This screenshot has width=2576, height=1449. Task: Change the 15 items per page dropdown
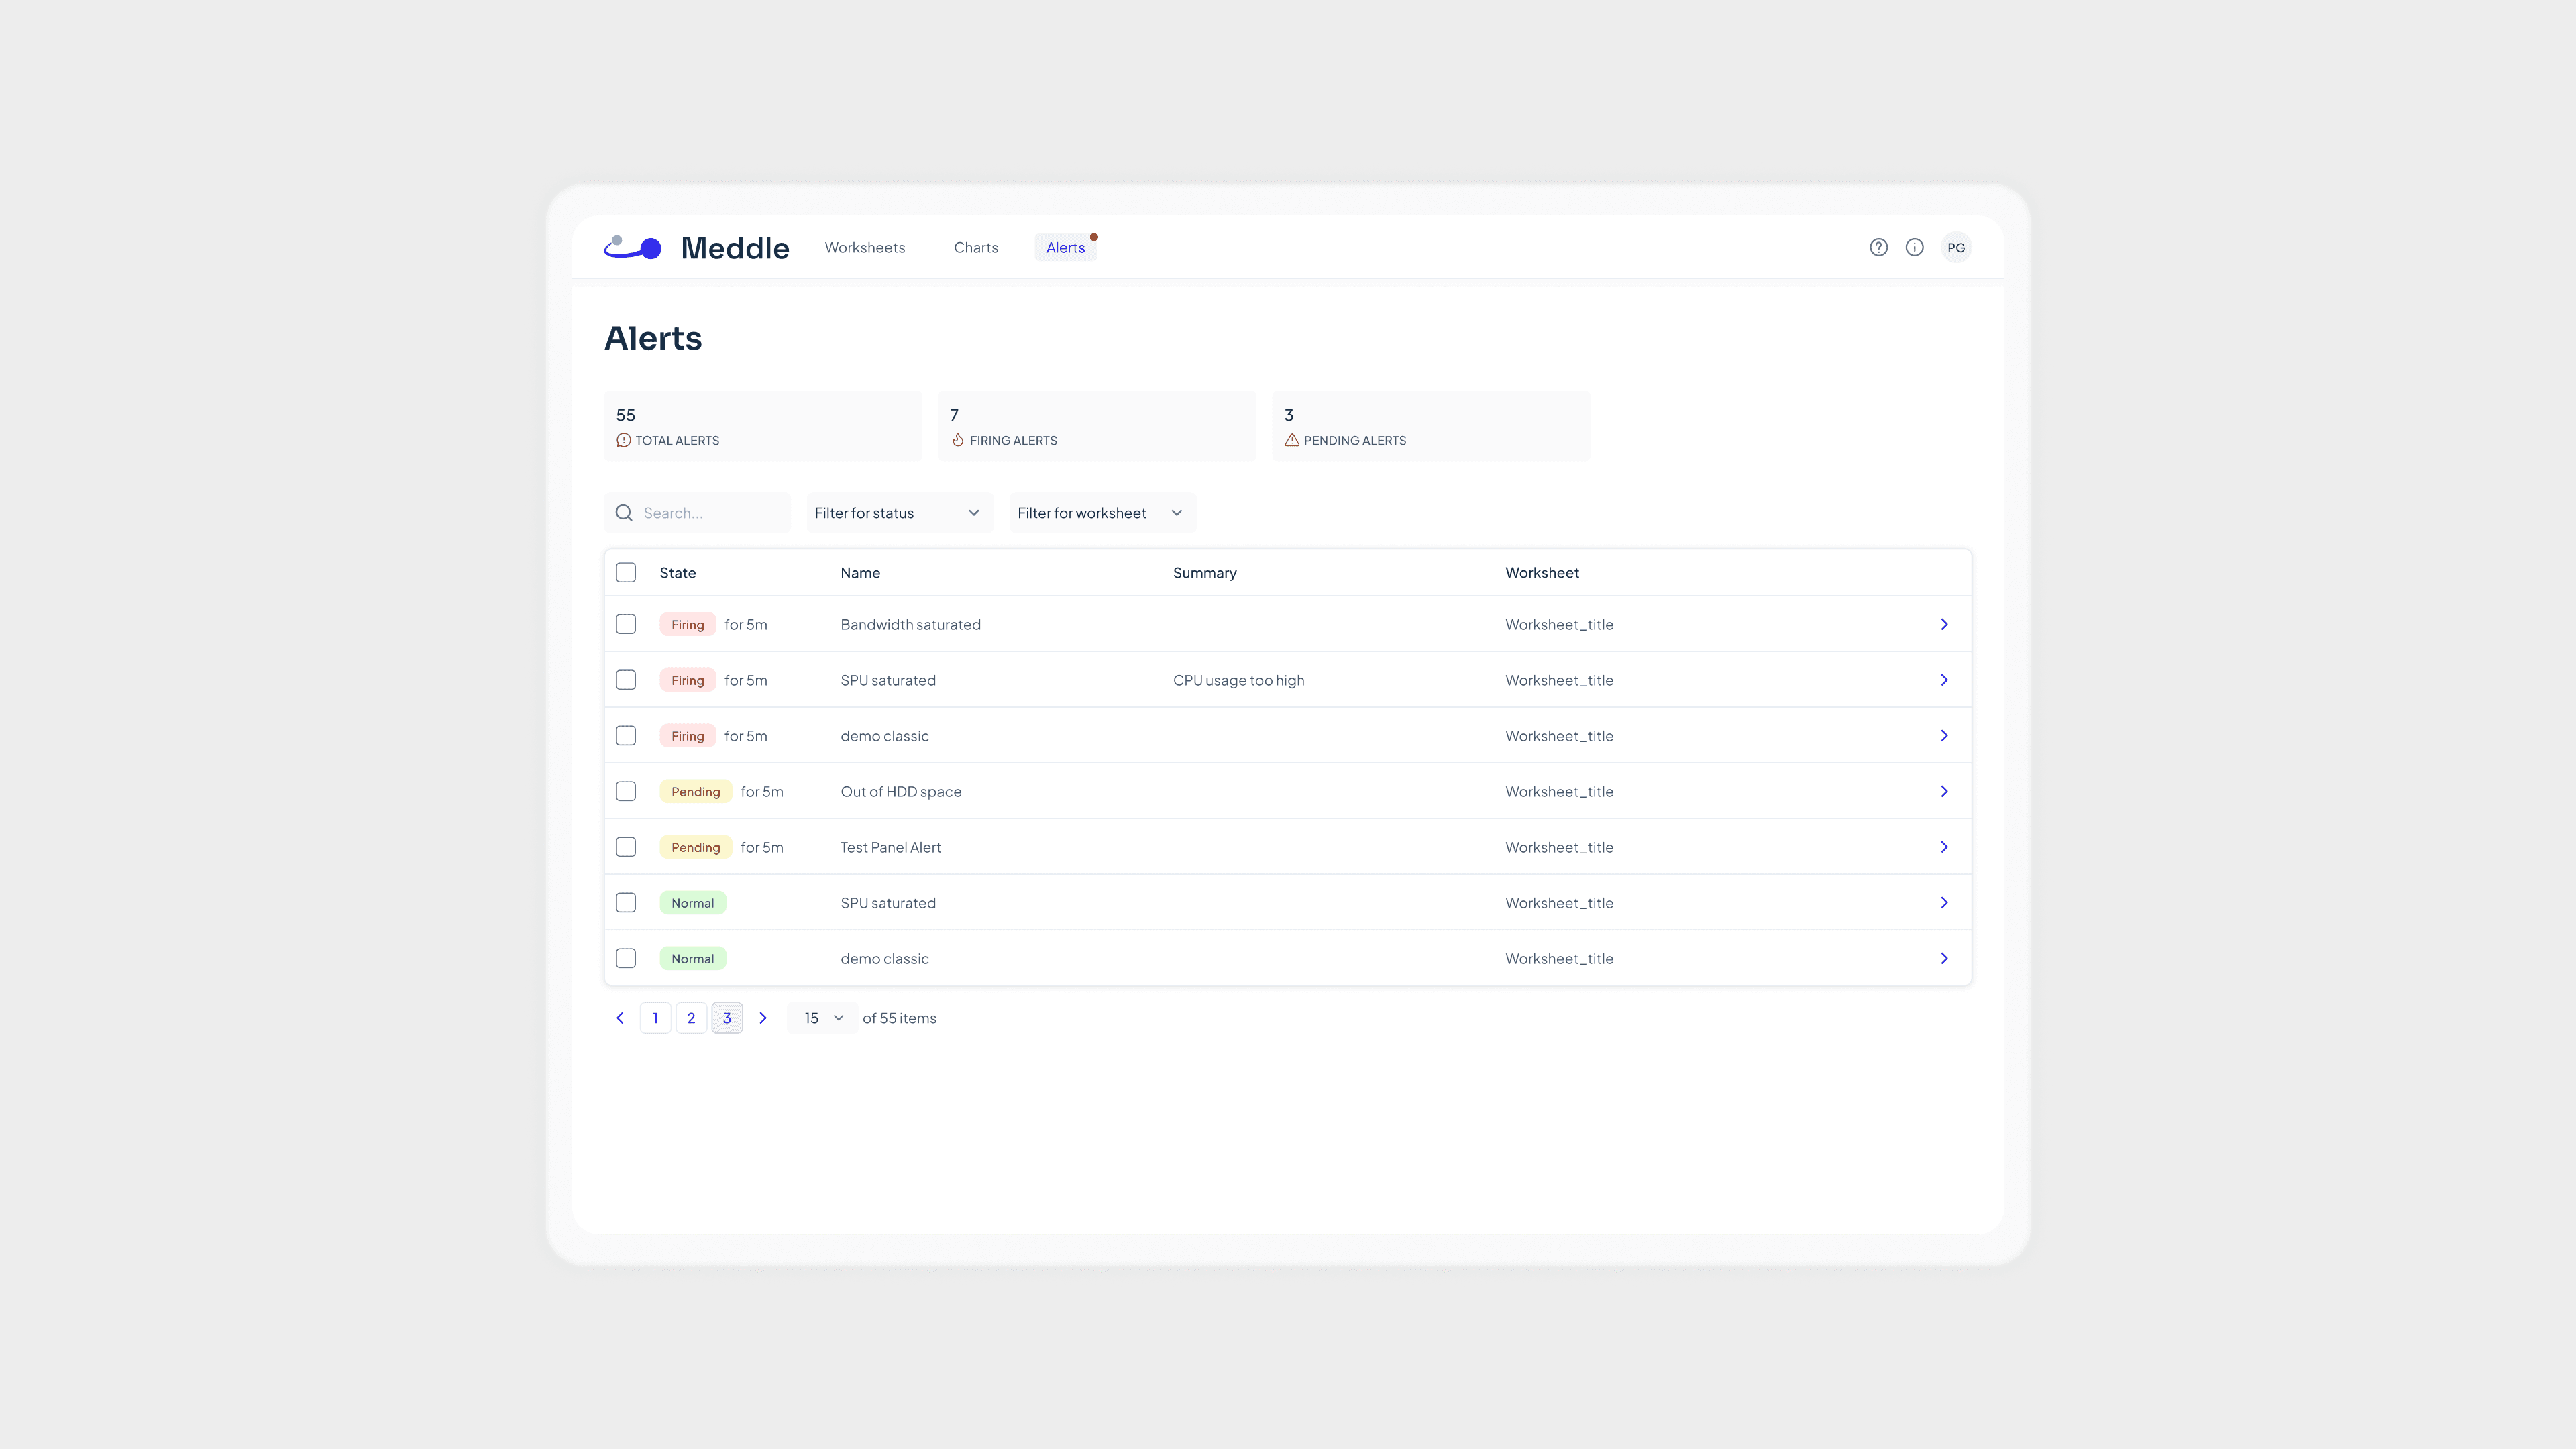point(822,1018)
